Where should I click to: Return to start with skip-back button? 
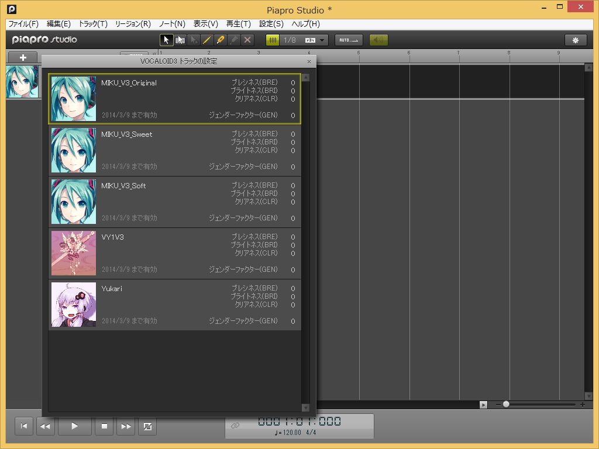(23, 426)
